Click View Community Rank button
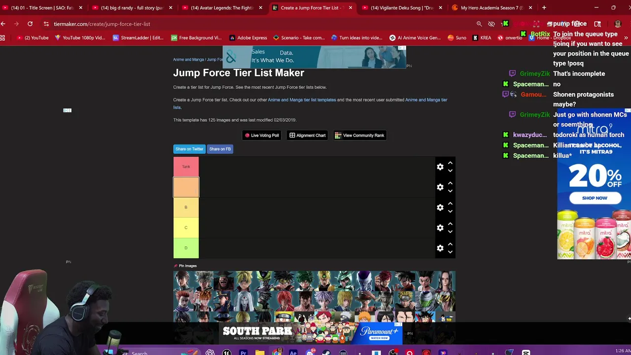 tap(359, 135)
